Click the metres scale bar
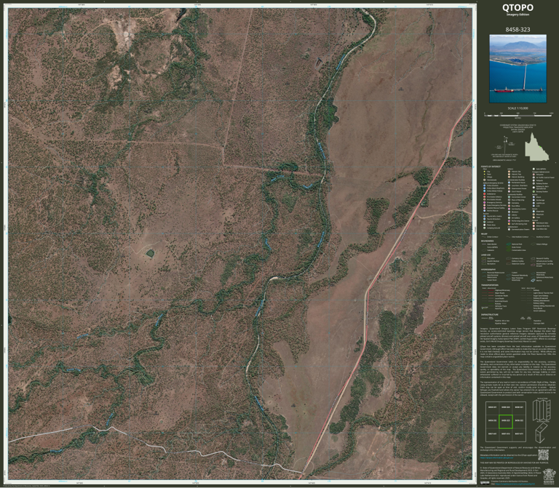This screenshot has height=488, width=559. pyautogui.click(x=518, y=116)
